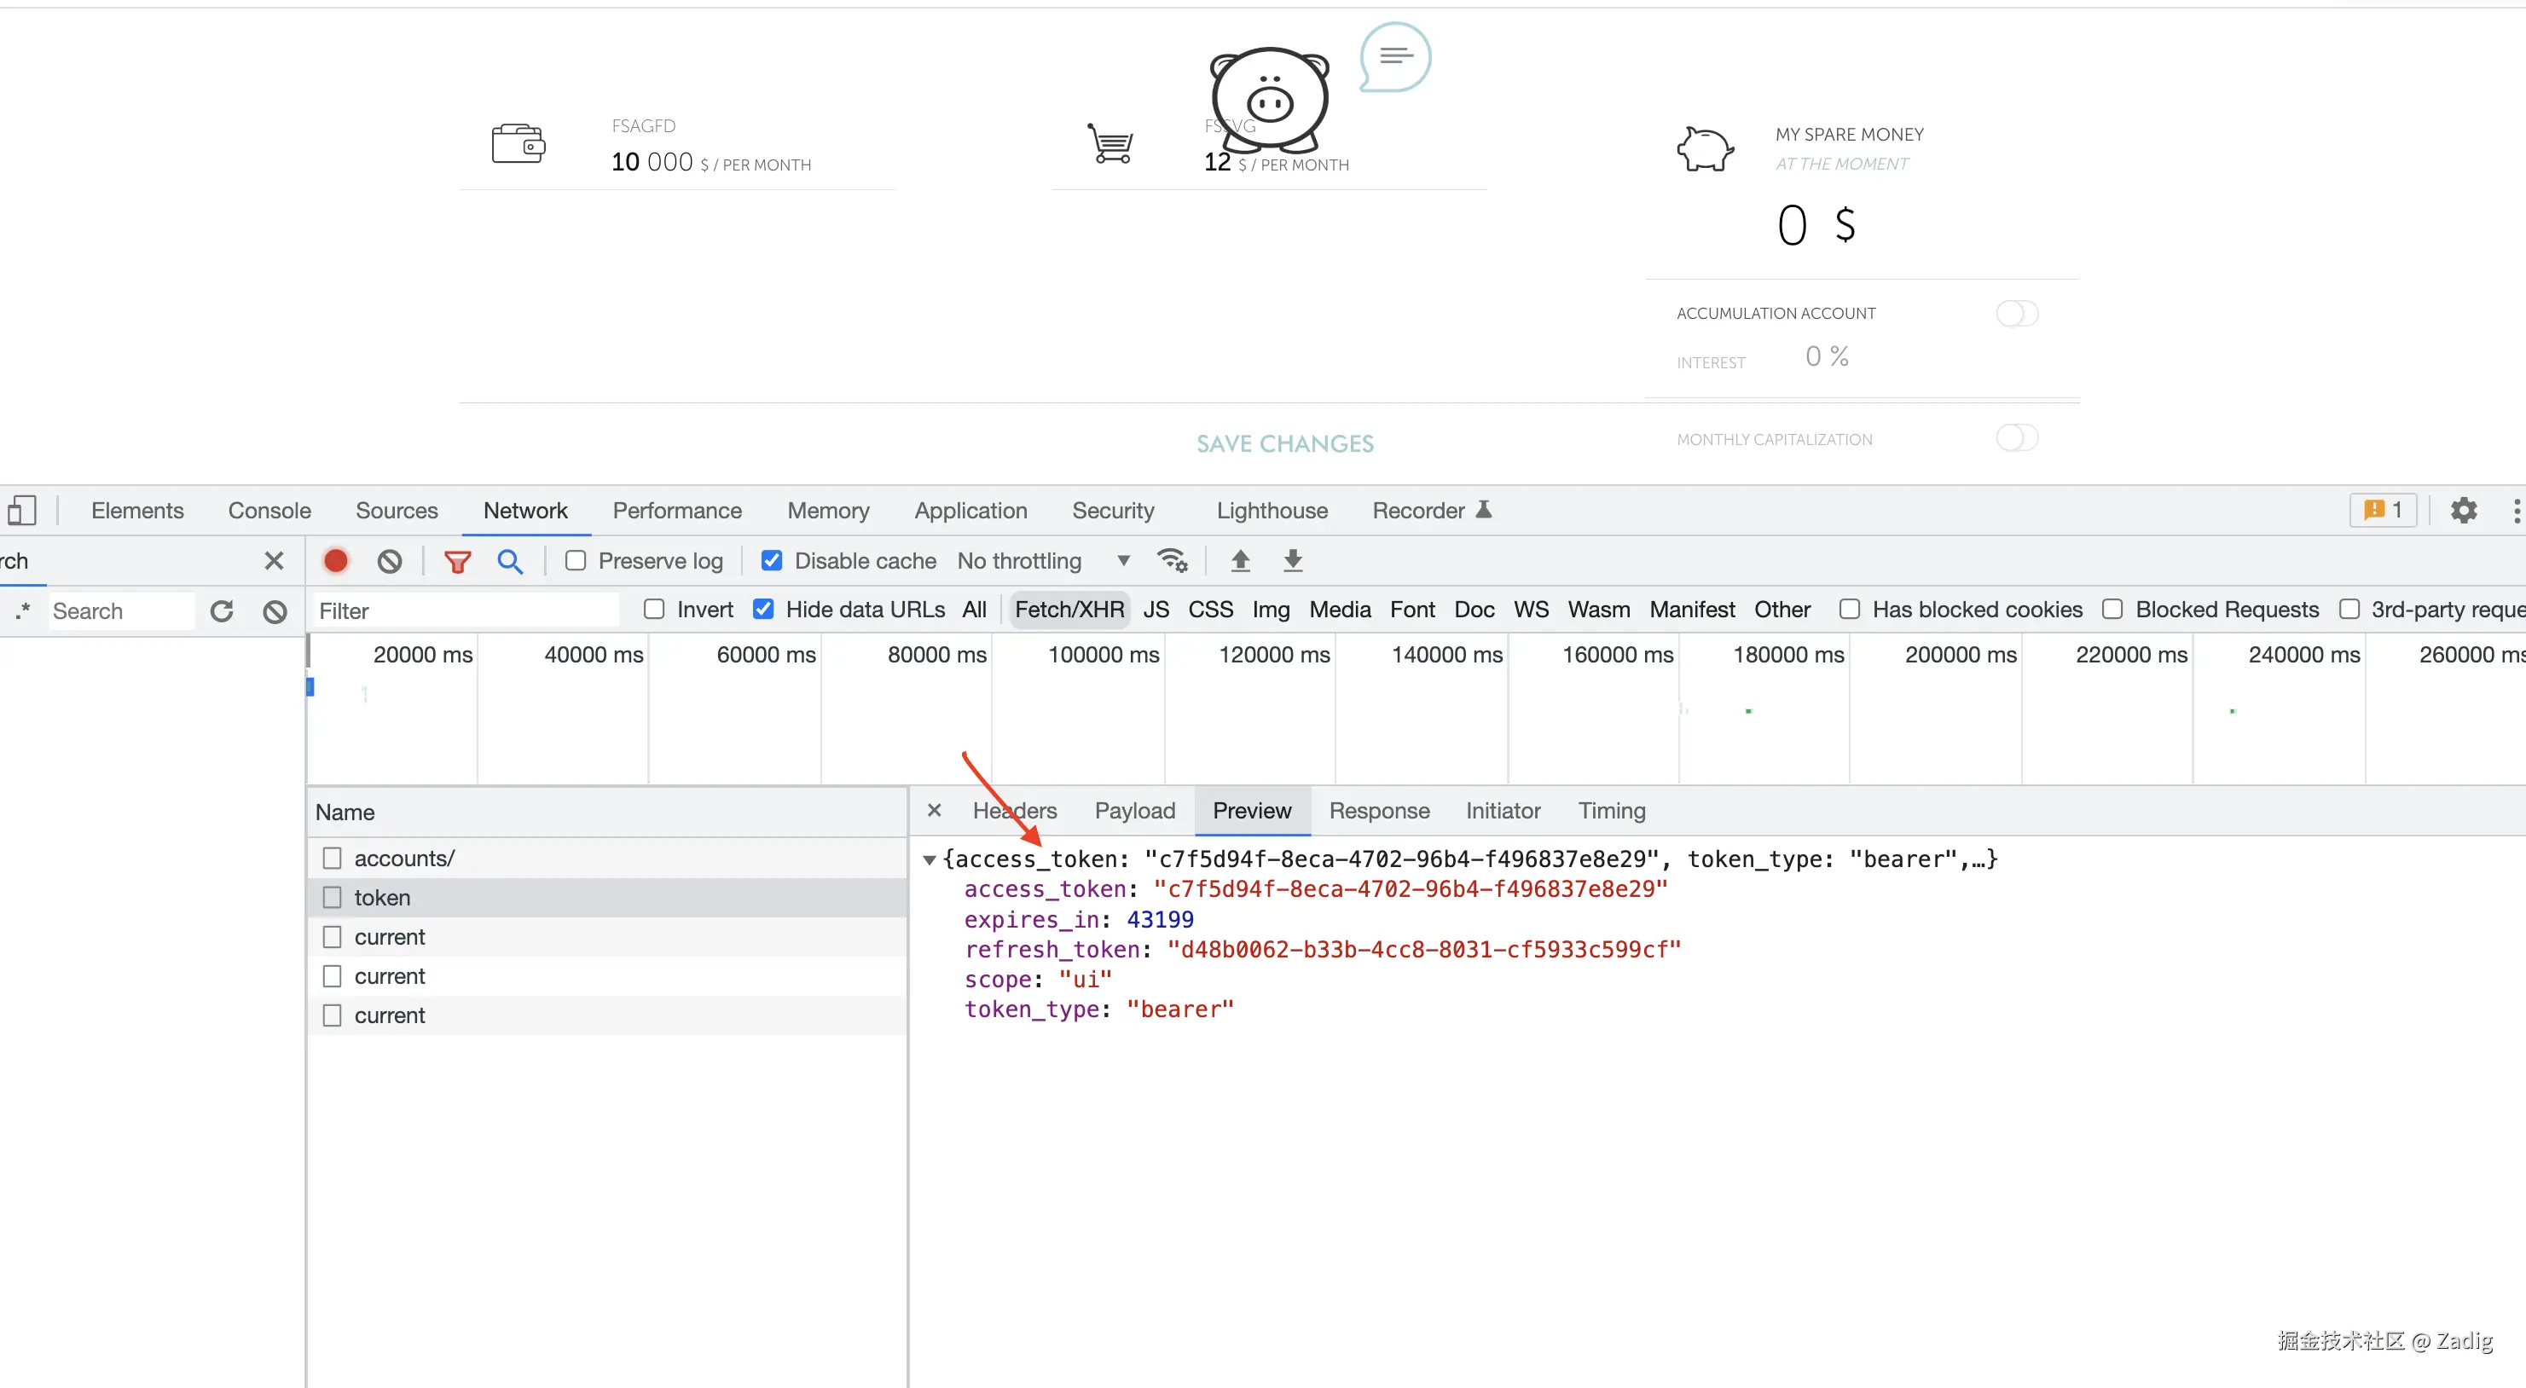This screenshot has height=1388, width=2526.
Task: Open the No throttling dropdown
Action: coord(1041,561)
